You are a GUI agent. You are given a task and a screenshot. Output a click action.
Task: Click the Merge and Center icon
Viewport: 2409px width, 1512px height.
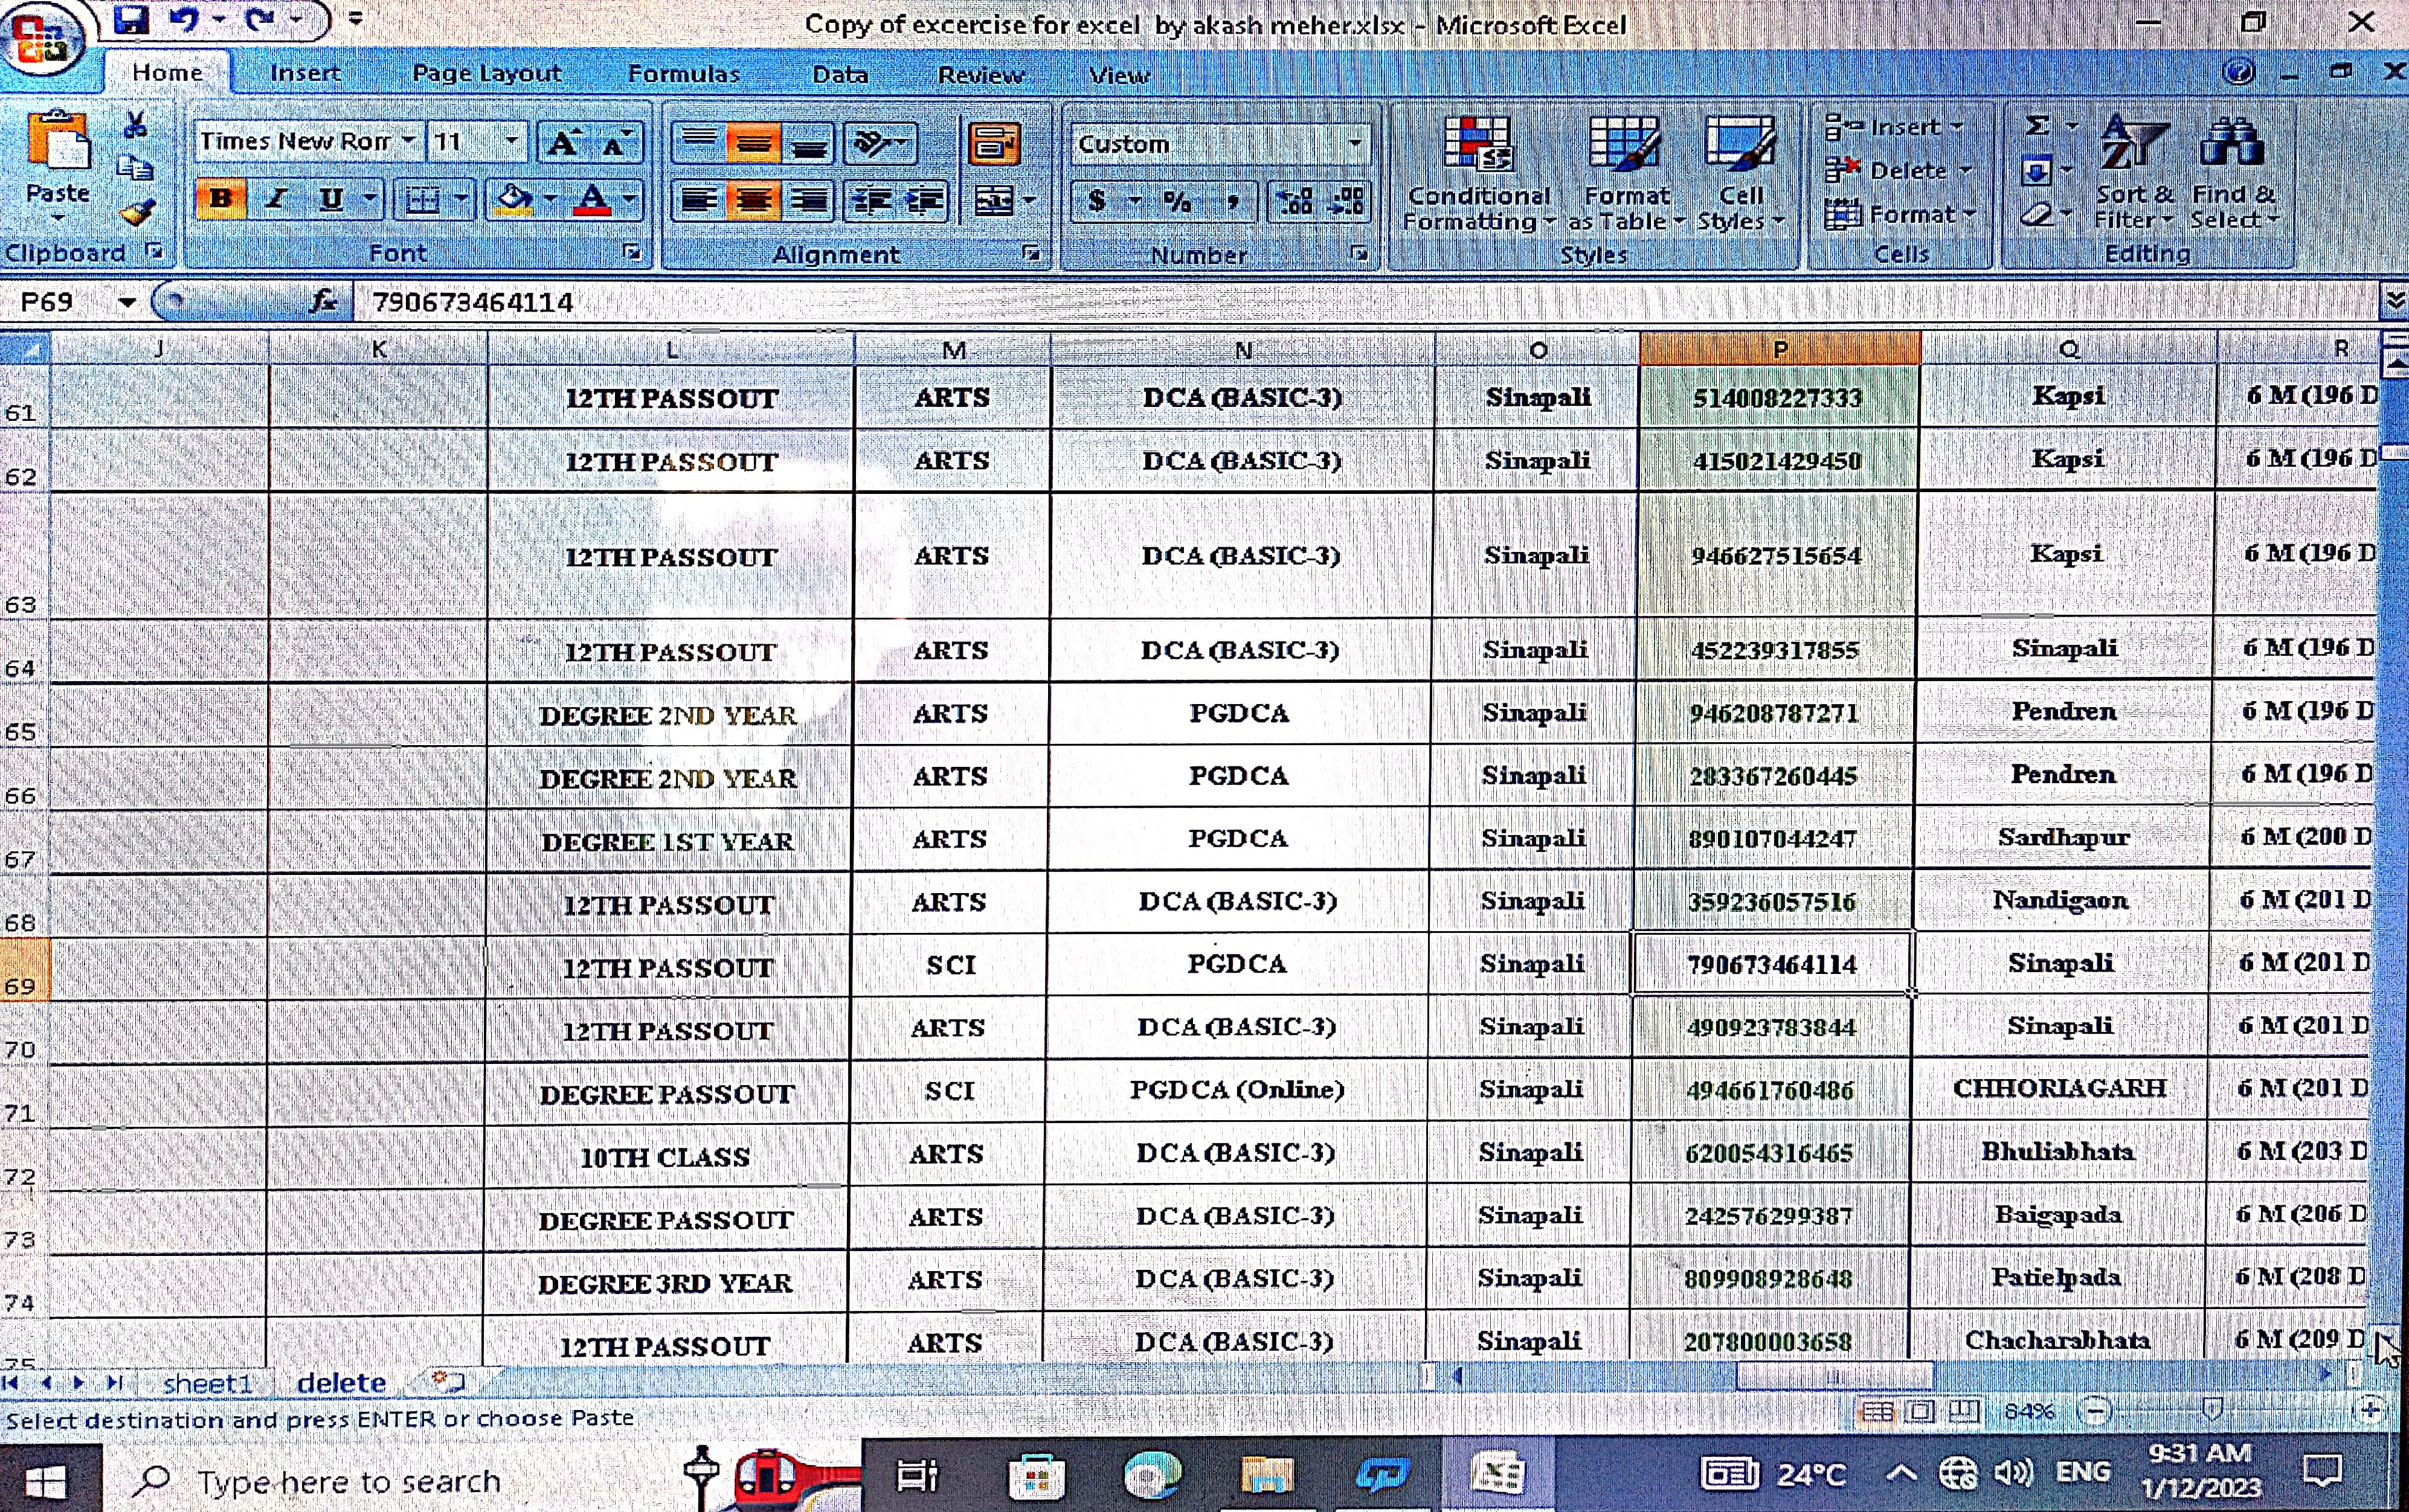tap(994, 201)
